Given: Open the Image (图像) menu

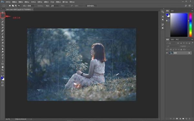Looking at the screenshot, I should click(21, 2).
